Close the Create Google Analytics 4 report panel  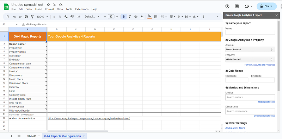click(x=276, y=15)
